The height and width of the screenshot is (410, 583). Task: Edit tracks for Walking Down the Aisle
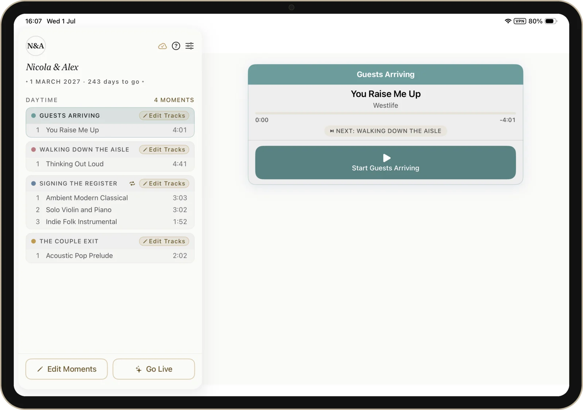(164, 149)
